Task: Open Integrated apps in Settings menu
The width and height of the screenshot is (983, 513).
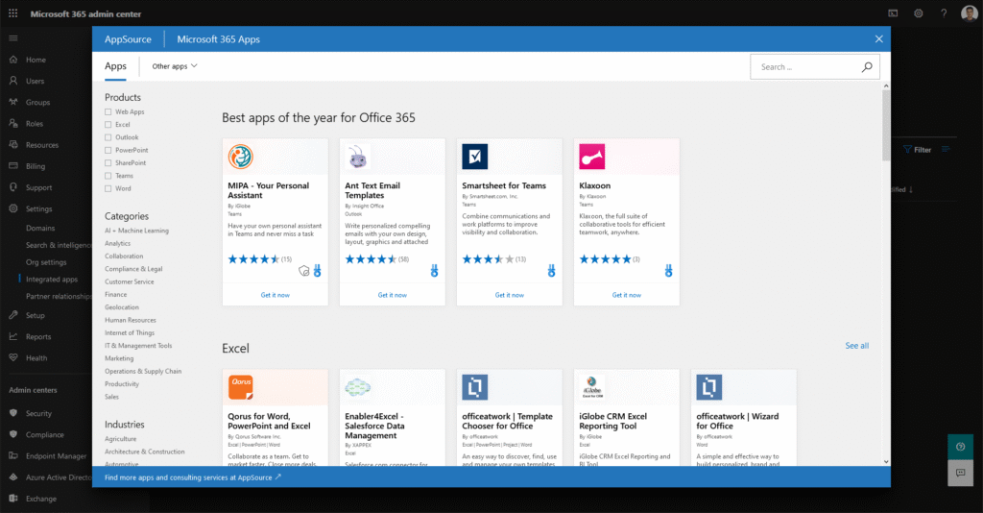Action: 52,280
